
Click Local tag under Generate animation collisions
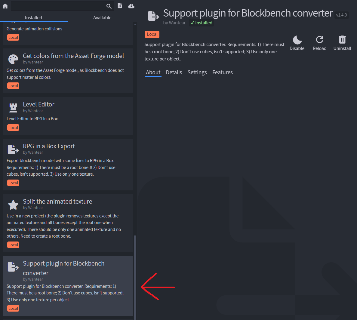13,37
